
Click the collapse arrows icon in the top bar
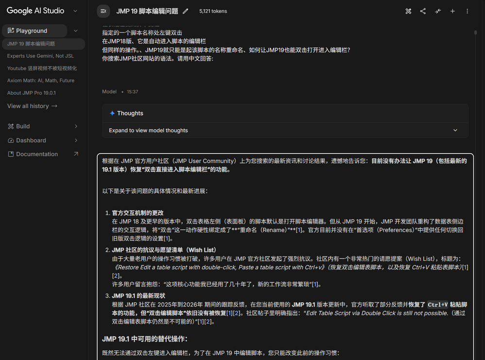pyautogui.click(x=438, y=11)
